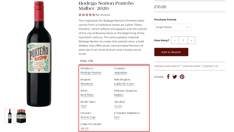Increase quantity with the plus button
This screenshot has height=132, width=234.
pos(191,40)
